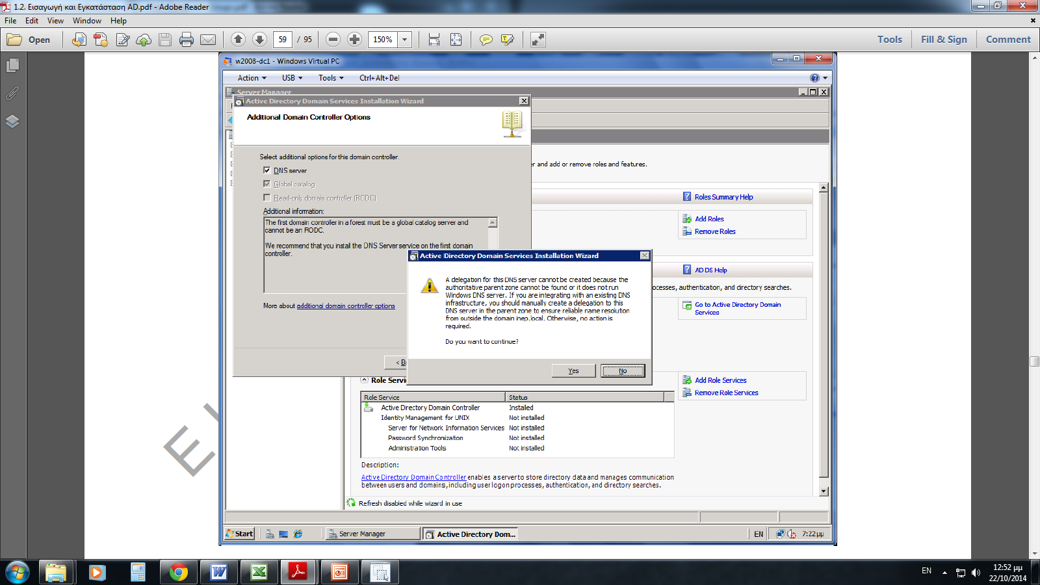Open the Help menu
Image resolution: width=1040 pixels, height=585 pixels.
(x=118, y=21)
